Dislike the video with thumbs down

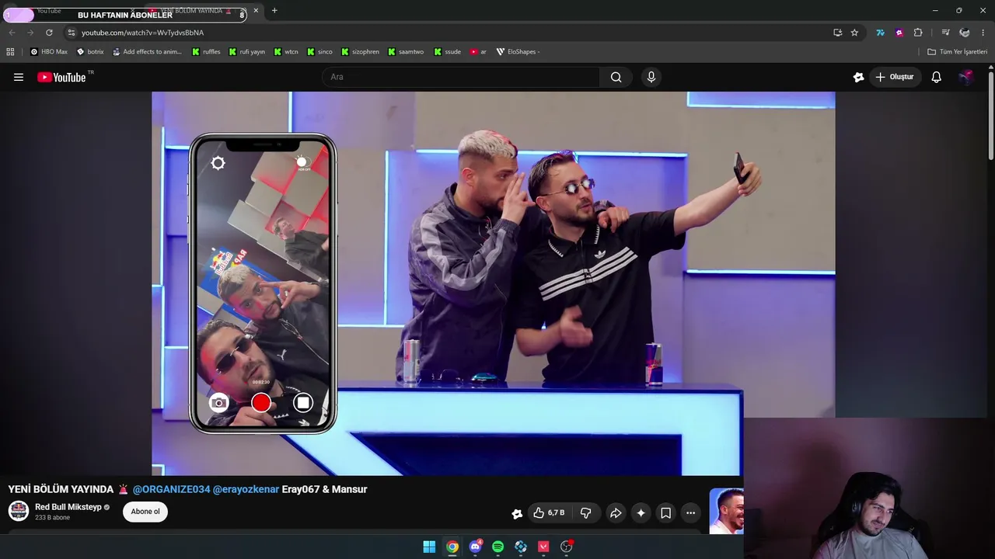point(586,513)
